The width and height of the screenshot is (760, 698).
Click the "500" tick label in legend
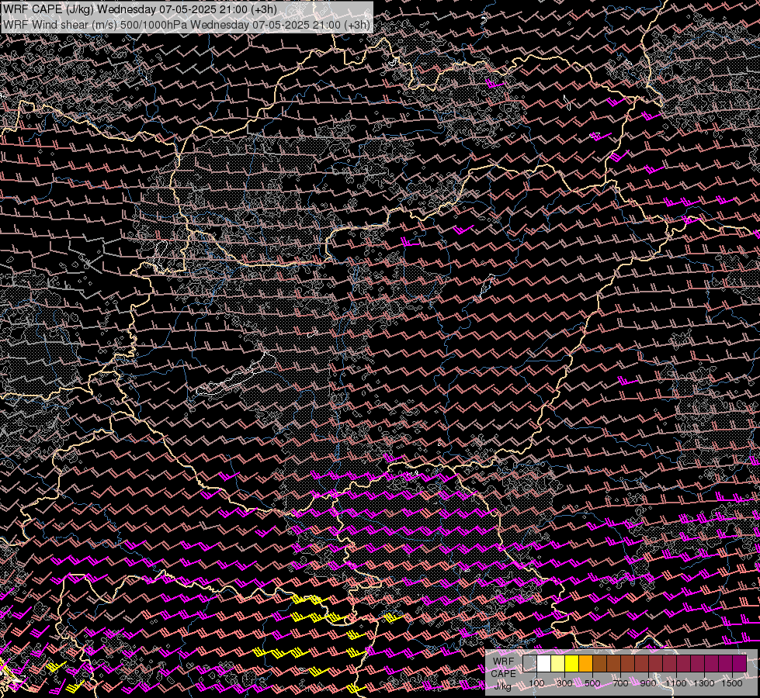(x=592, y=683)
